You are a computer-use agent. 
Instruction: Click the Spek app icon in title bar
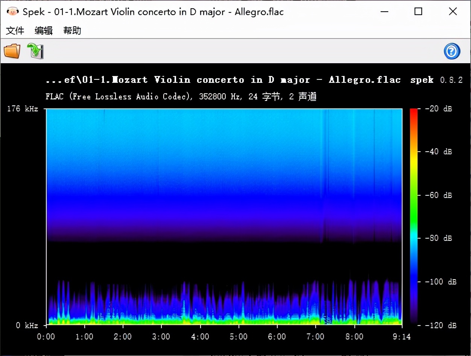point(12,12)
